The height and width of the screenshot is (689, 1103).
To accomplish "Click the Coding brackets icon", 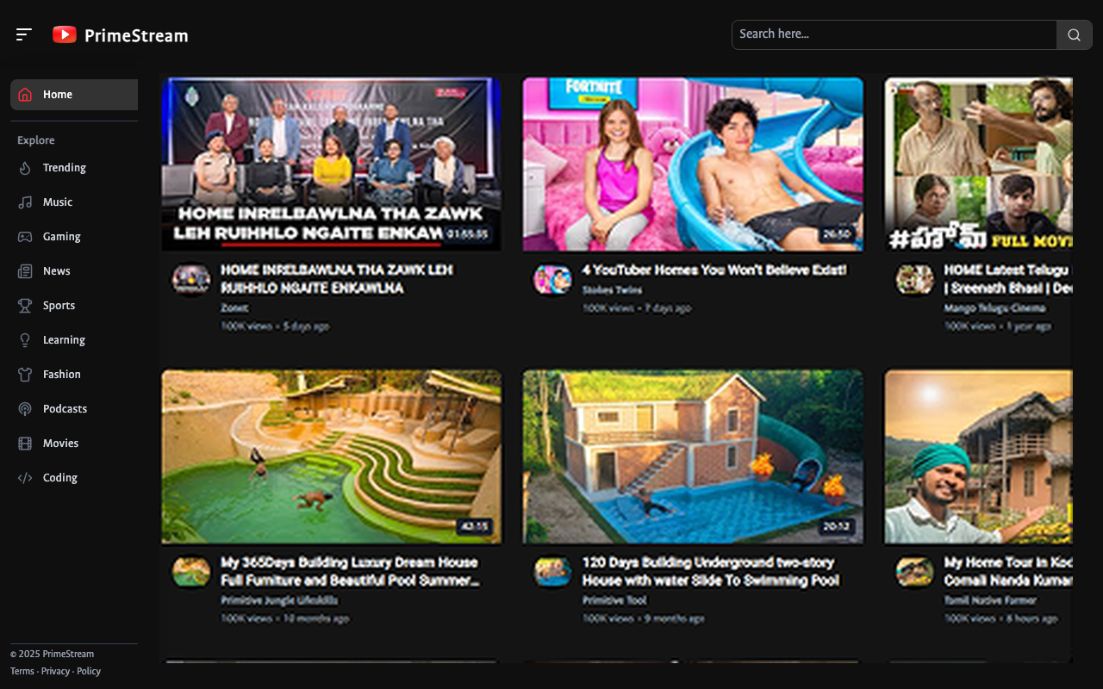I will click(x=25, y=478).
